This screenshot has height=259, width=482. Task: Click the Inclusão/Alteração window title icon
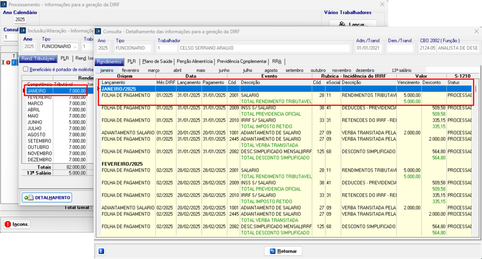(23, 31)
